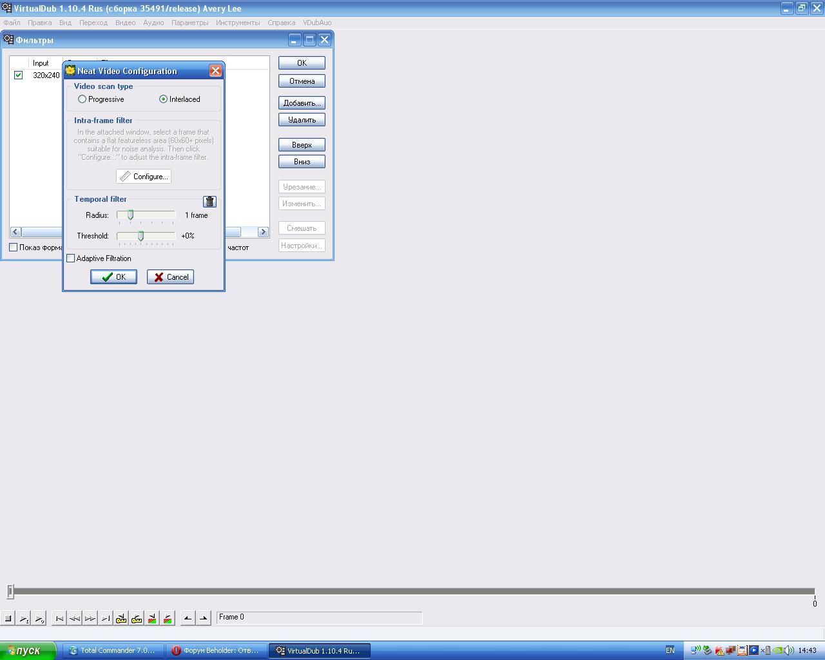Click the filter list's right scroll arrow
Image resolution: width=825 pixels, height=660 pixels.
(x=263, y=232)
